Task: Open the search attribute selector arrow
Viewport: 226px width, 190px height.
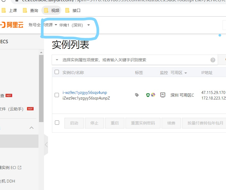Action: pyautogui.click(x=57, y=60)
